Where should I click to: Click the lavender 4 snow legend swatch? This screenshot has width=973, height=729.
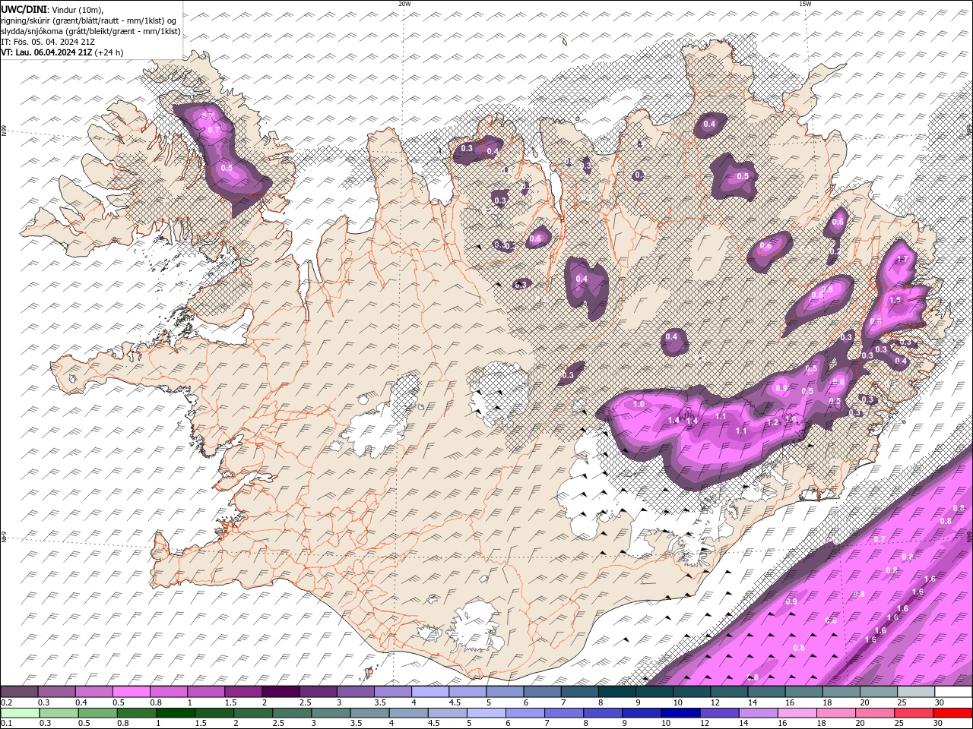point(429,692)
